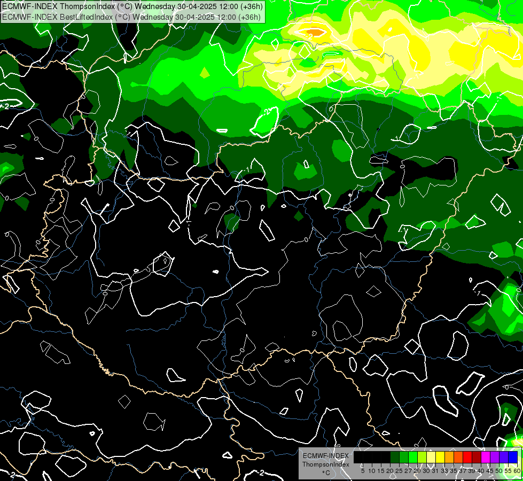The height and width of the screenshot is (481, 523).
Task: Click the legend scale value 39
Action: (x=472, y=471)
